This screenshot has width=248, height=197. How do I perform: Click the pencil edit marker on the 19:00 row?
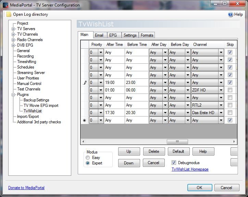[x=85, y=83]
